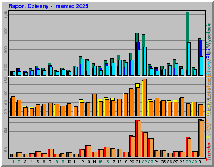
Task: Click the cyan pages bar for day 29
Action: tap(189, 59)
